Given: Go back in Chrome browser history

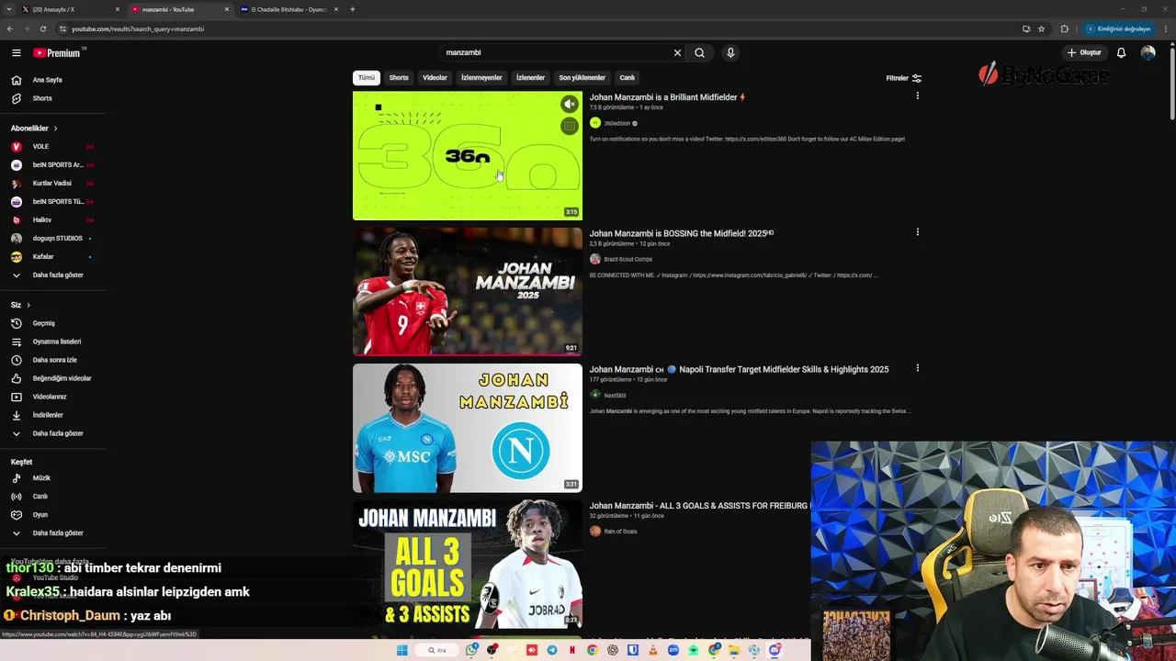Looking at the screenshot, I should pyautogui.click(x=10, y=28).
